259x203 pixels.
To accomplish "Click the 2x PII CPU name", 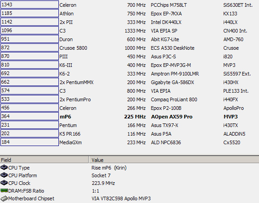I will point(66,22).
